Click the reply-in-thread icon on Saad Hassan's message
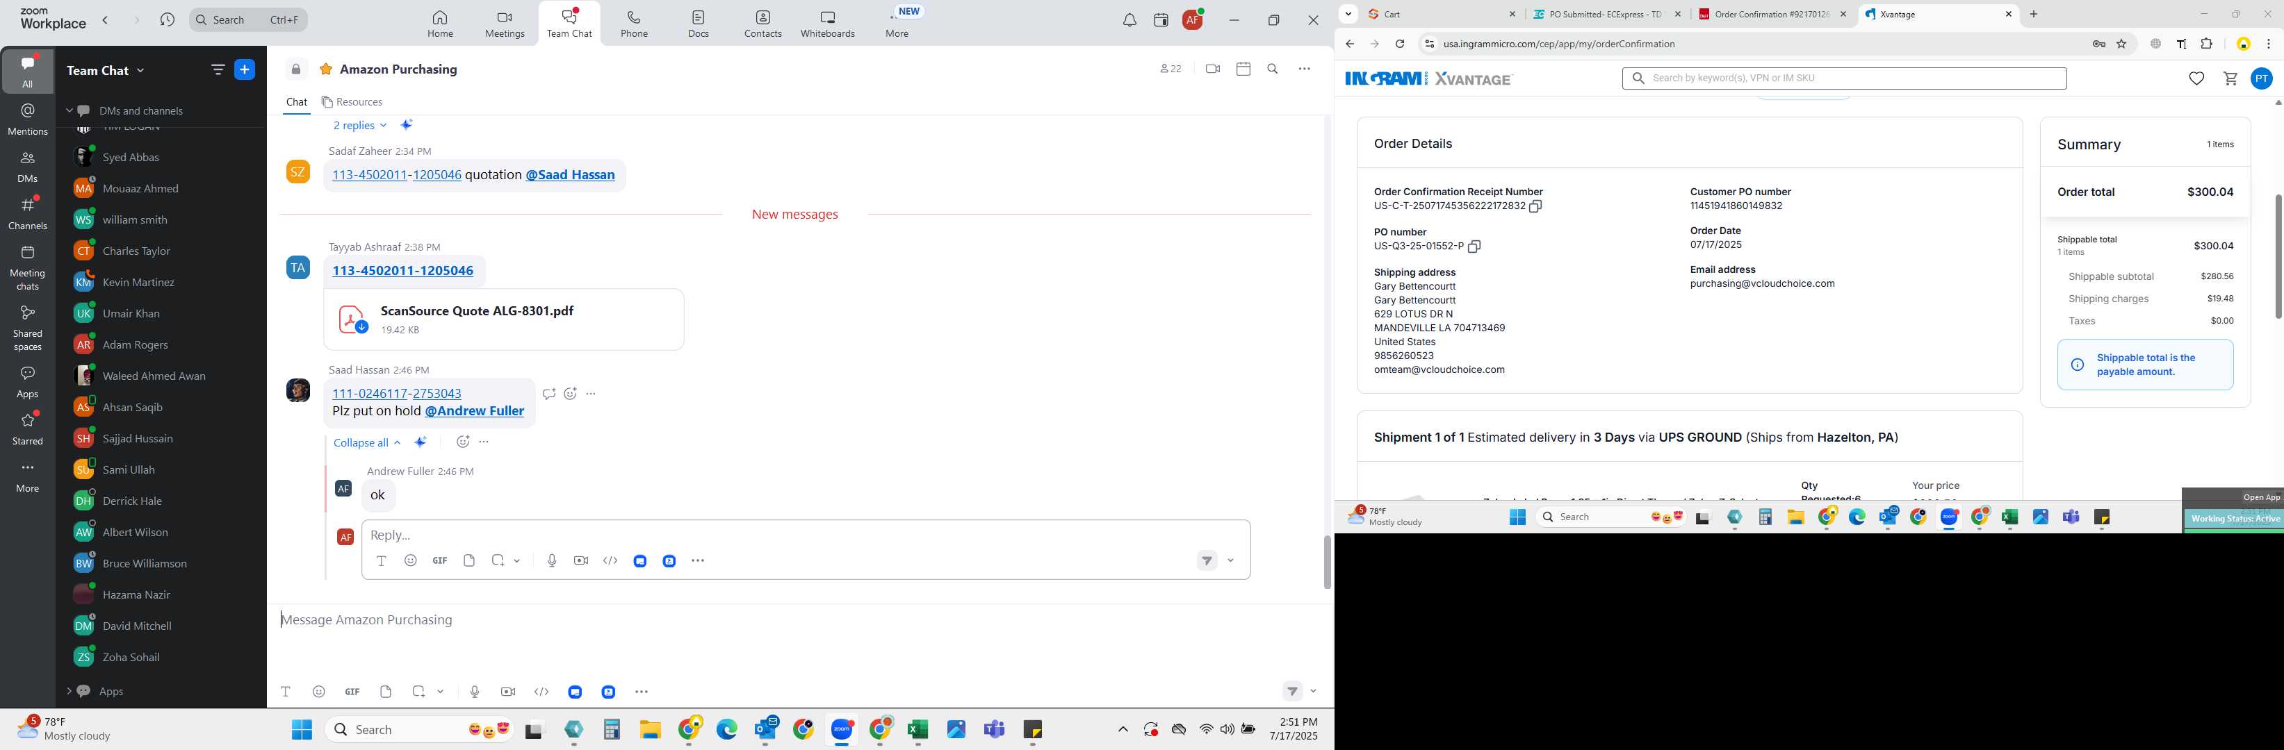 tap(549, 394)
